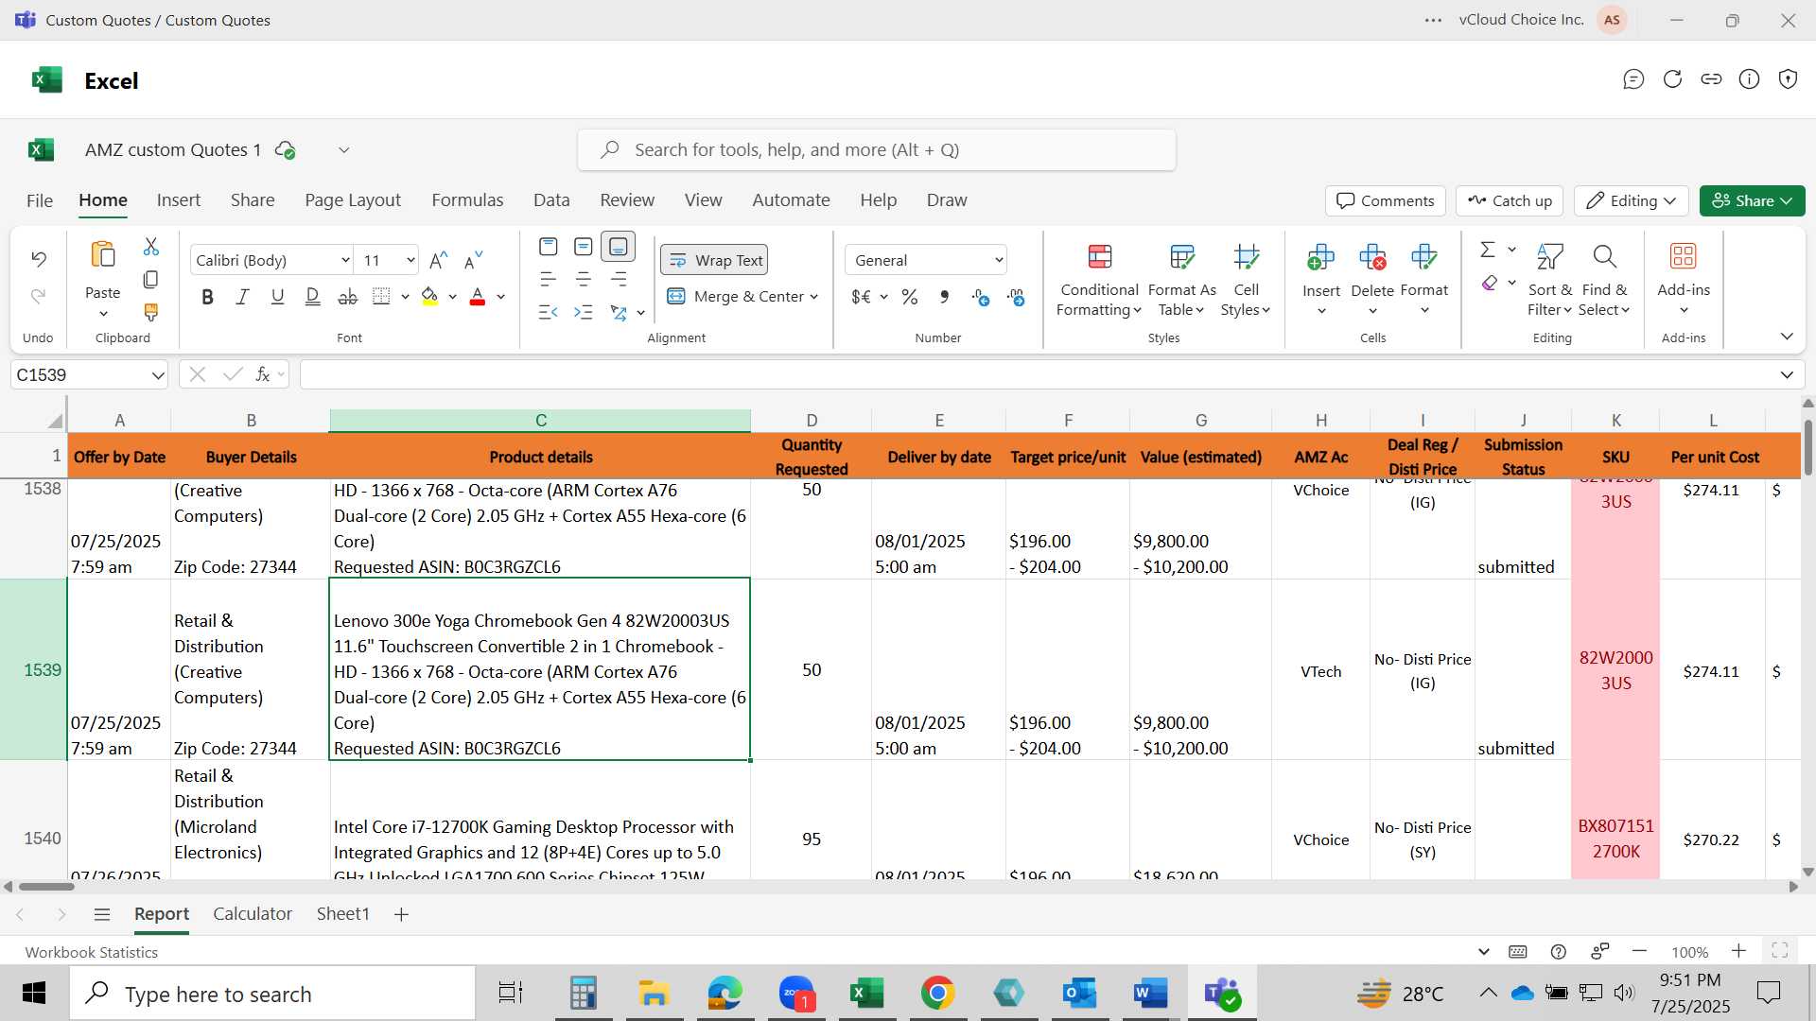Click the Comments button
The image size is (1816, 1021).
[x=1386, y=200]
